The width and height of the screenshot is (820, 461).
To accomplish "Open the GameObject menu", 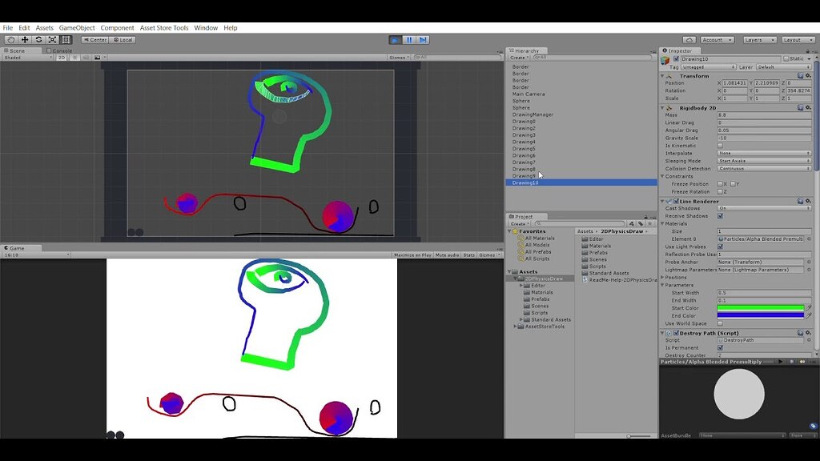I will (76, 27).
